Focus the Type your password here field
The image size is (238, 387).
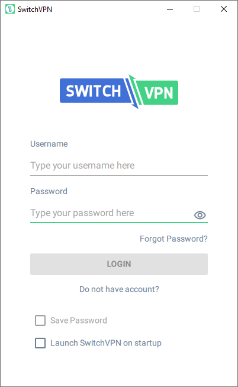[111, 213]
